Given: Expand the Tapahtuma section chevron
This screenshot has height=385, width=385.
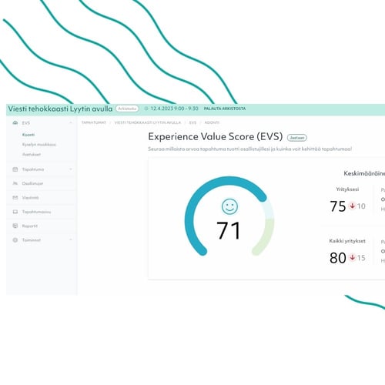Looking at the screenshot, I should coord(71,169).
